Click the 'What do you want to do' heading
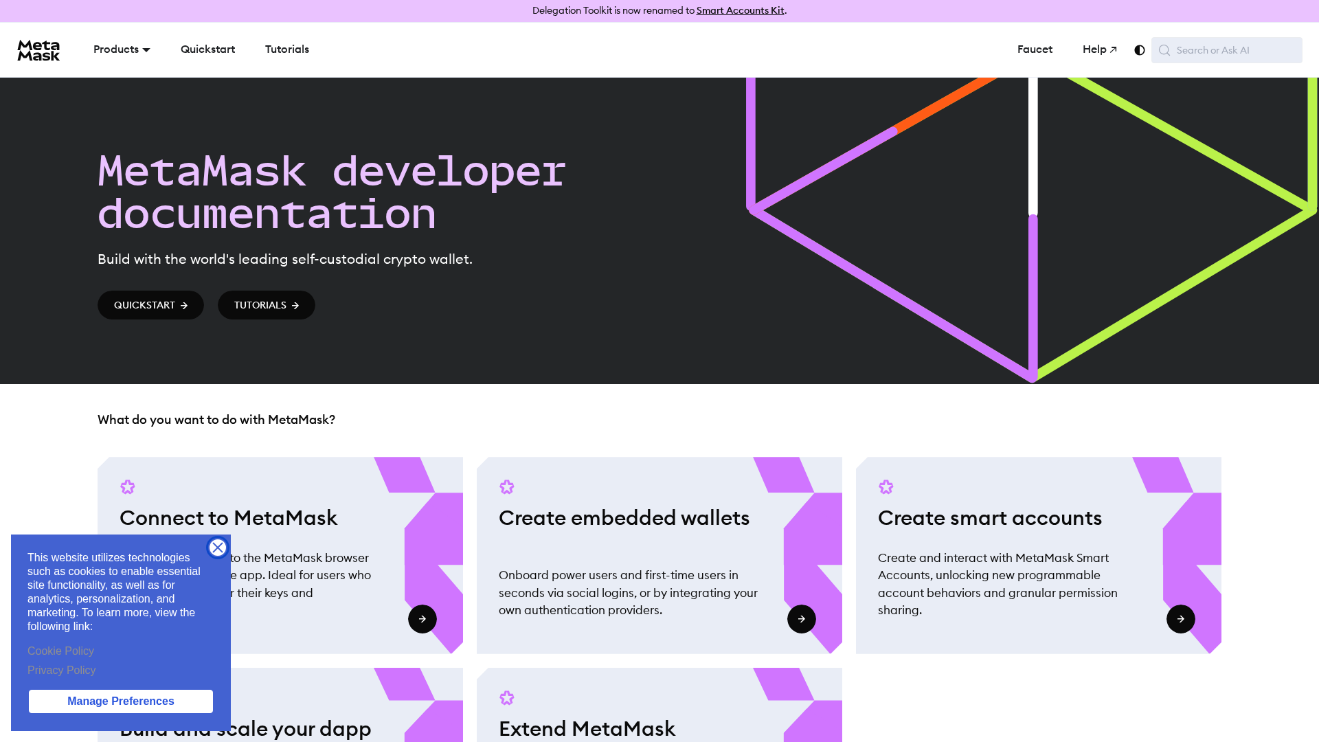1319x742 pixels. click(216, 420)
